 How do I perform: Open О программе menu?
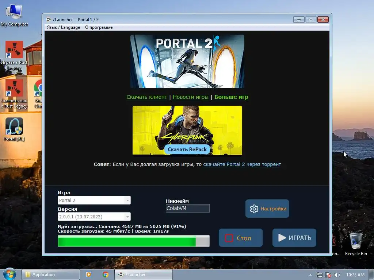99,27
